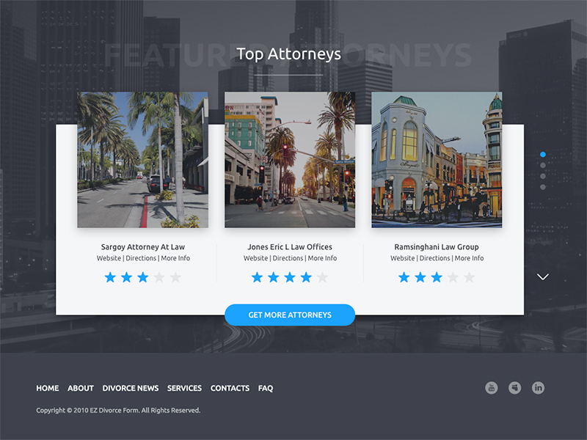Rate Sargoy Attorney At Law five stars
The width and height of the screenshot is (587, 440).
pyautogui.click(x=175, y=277)
